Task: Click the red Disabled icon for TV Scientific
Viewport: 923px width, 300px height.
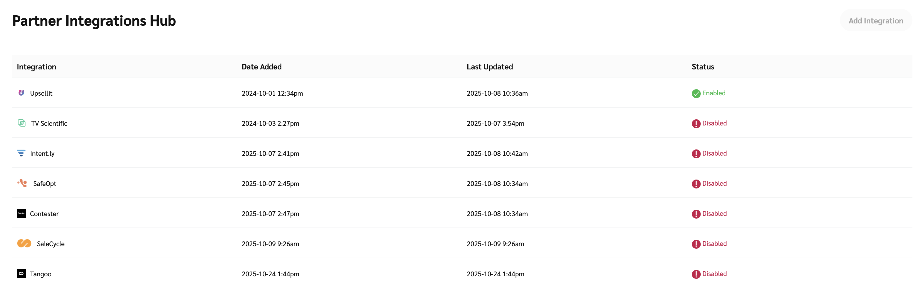Action: pos(696,124)
